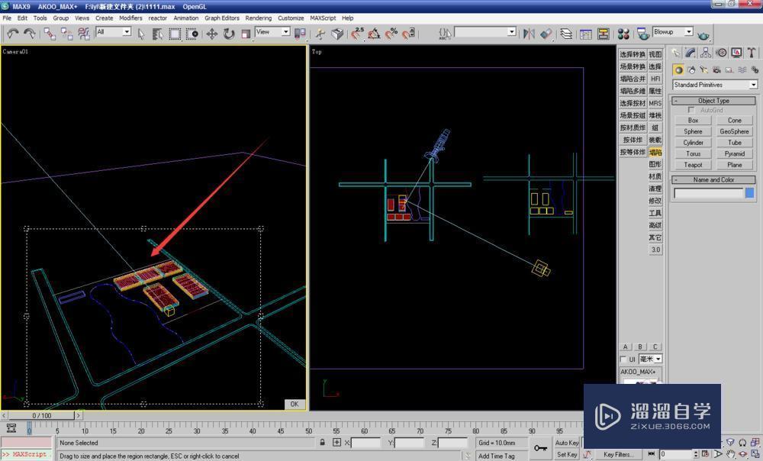Open the Rendering menu

pos(259,18)
